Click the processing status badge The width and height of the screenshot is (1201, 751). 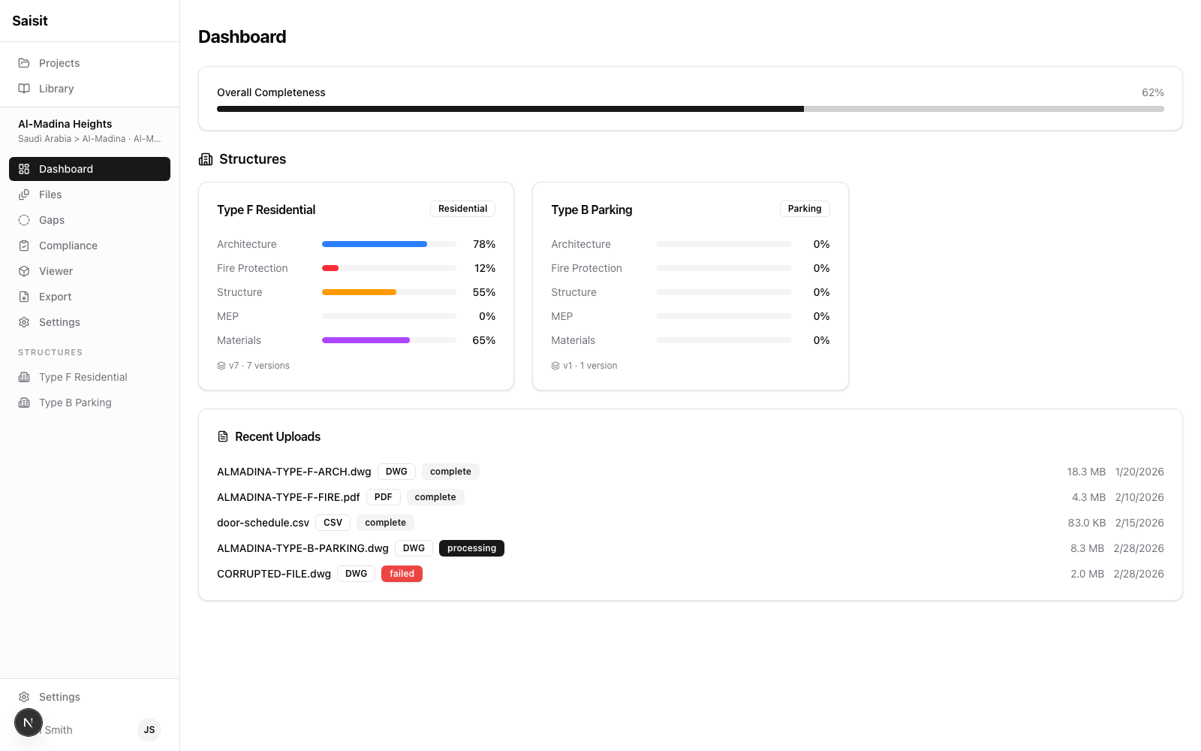point(471,548)
